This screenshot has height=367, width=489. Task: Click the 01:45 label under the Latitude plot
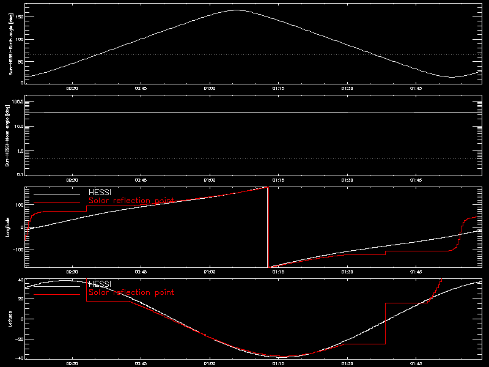[x=416, y=364]
